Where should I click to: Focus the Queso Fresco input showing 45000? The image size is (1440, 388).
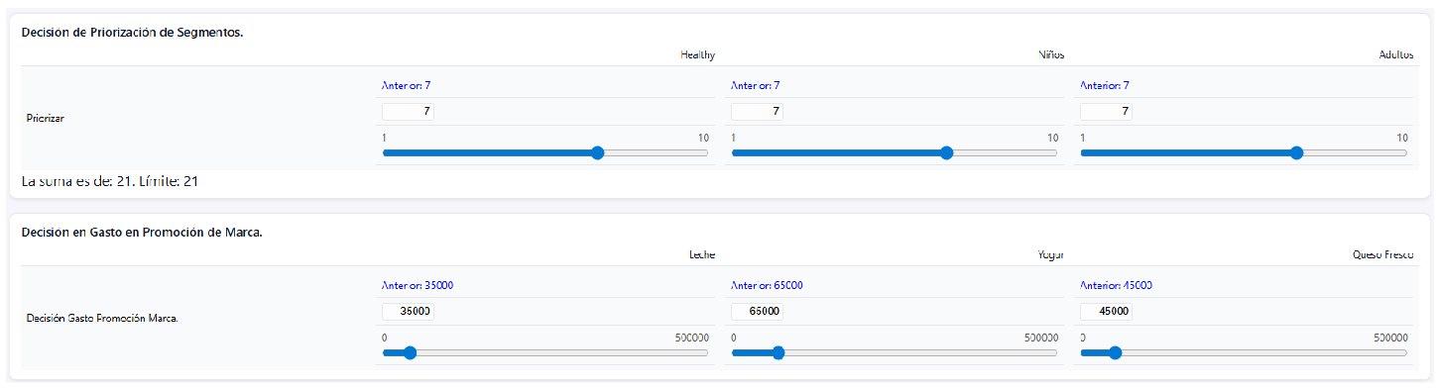click(x=1106, y=311)
